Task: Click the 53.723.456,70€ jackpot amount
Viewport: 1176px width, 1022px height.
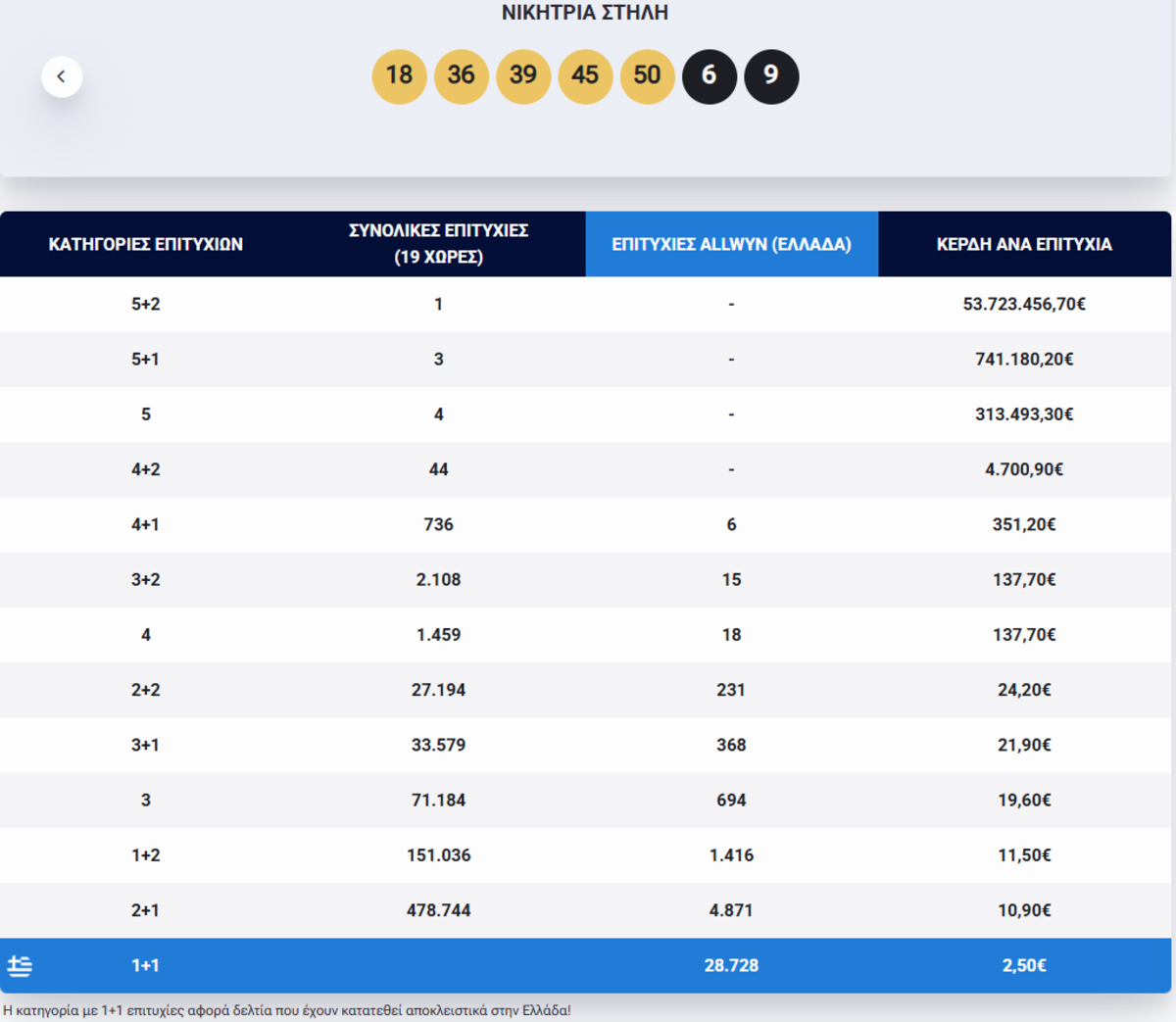Action: click(1024, 304)
